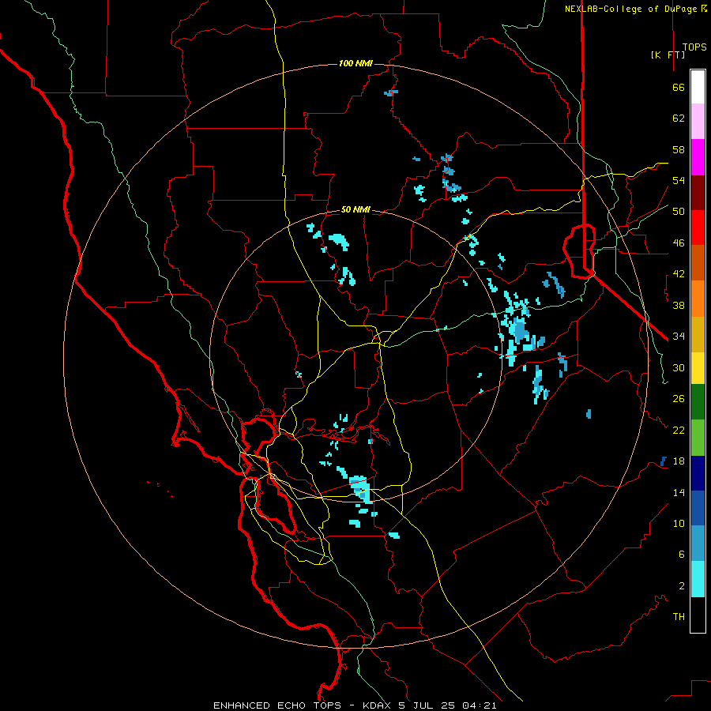Screen dimensions: 711x711
Task: Click the 14 legend value
Action: tap(679, 492)
